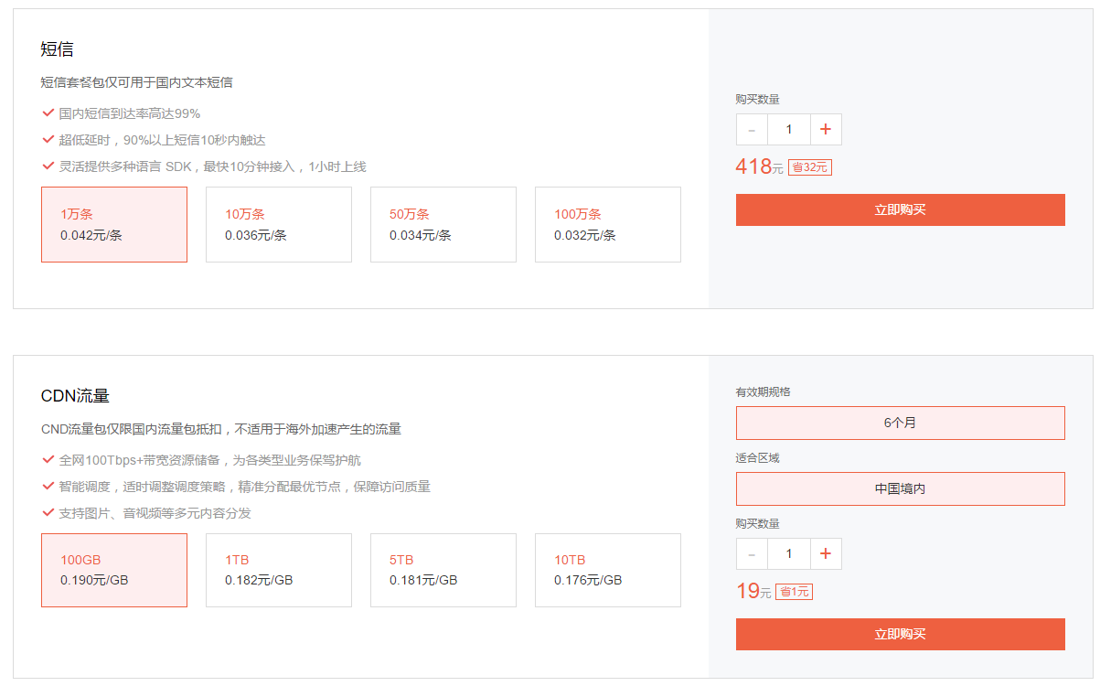The width and height of the screenshot is (1100, 686).
Task: Increase CDN purchase quantity with plus icon
Action: 826,554
